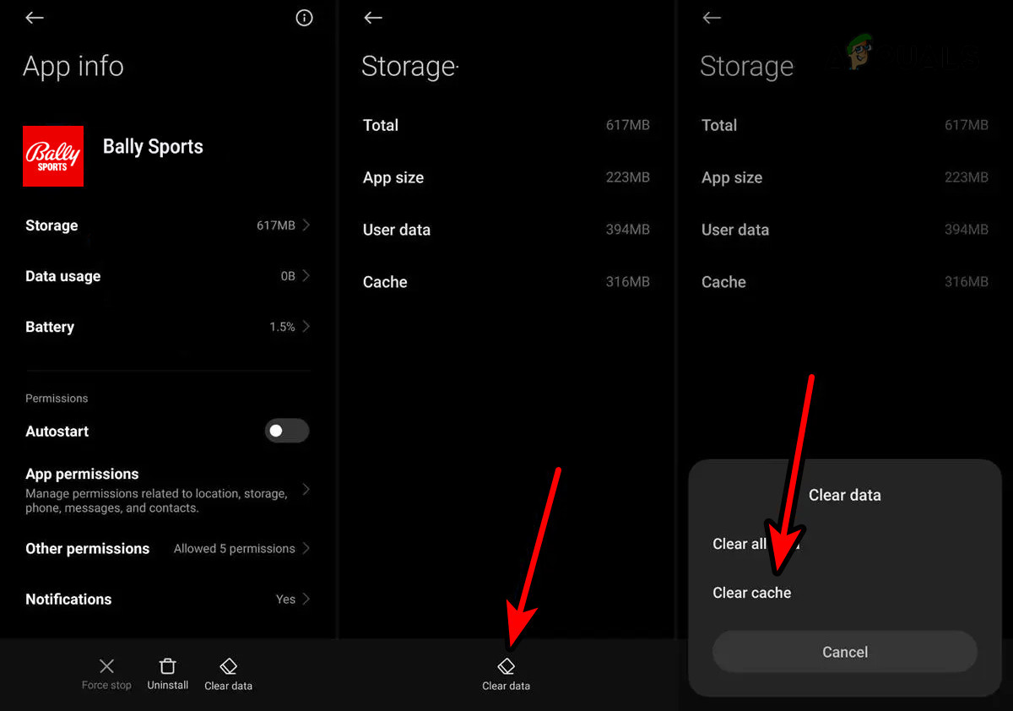The width and height of the screenshot is (1013, 711).
Task: Choose Clear all data option
Action: pos(756,544)
